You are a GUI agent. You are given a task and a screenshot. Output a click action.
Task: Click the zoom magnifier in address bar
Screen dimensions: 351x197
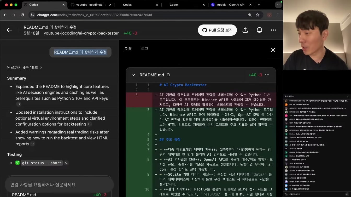(250, 15)
